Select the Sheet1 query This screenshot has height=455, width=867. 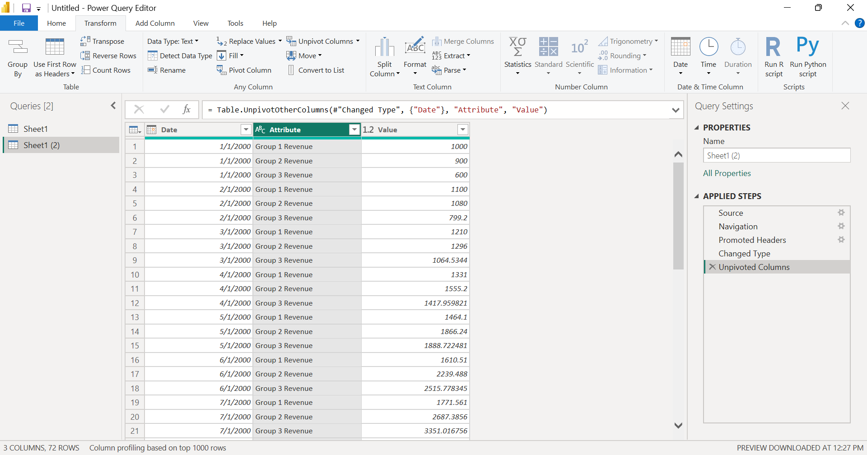pyautogui.click(x=61, y=129)
